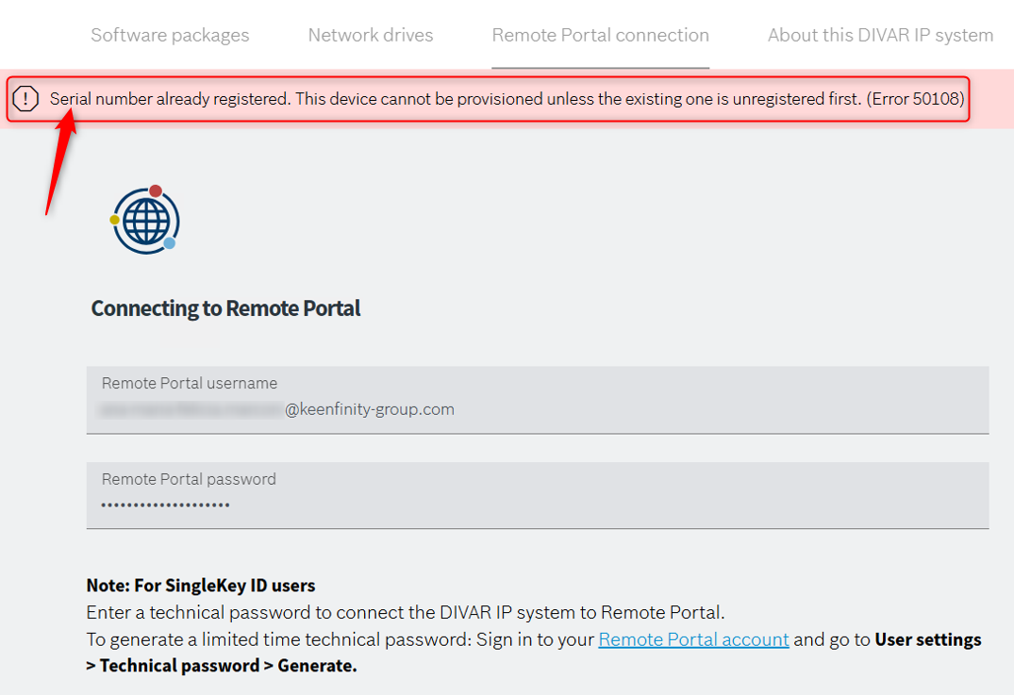Click the blue dot on the globe icon
The width and height of the screenshot is (1014, 695).
(x=170, y=243)
